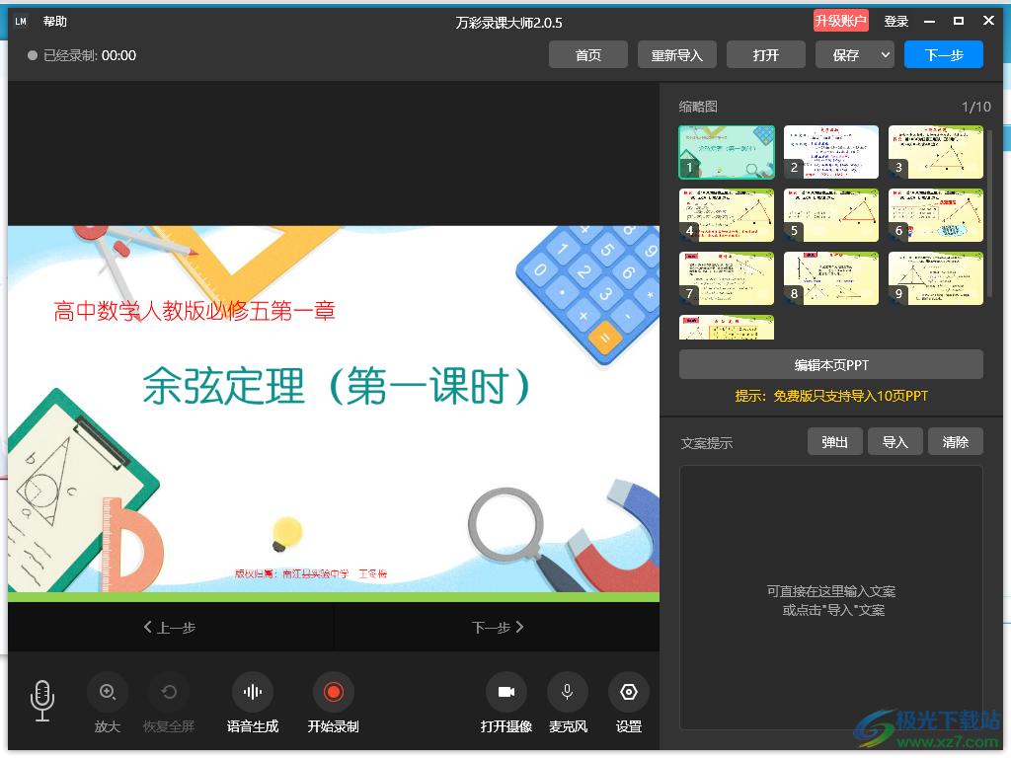Open the 帮助 help menu
Viewport: 1011px width, 758px height.
55,22
